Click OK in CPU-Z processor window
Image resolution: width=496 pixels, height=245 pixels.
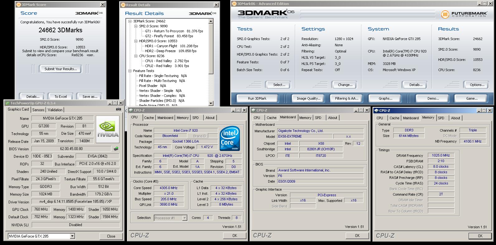[235, 236]
